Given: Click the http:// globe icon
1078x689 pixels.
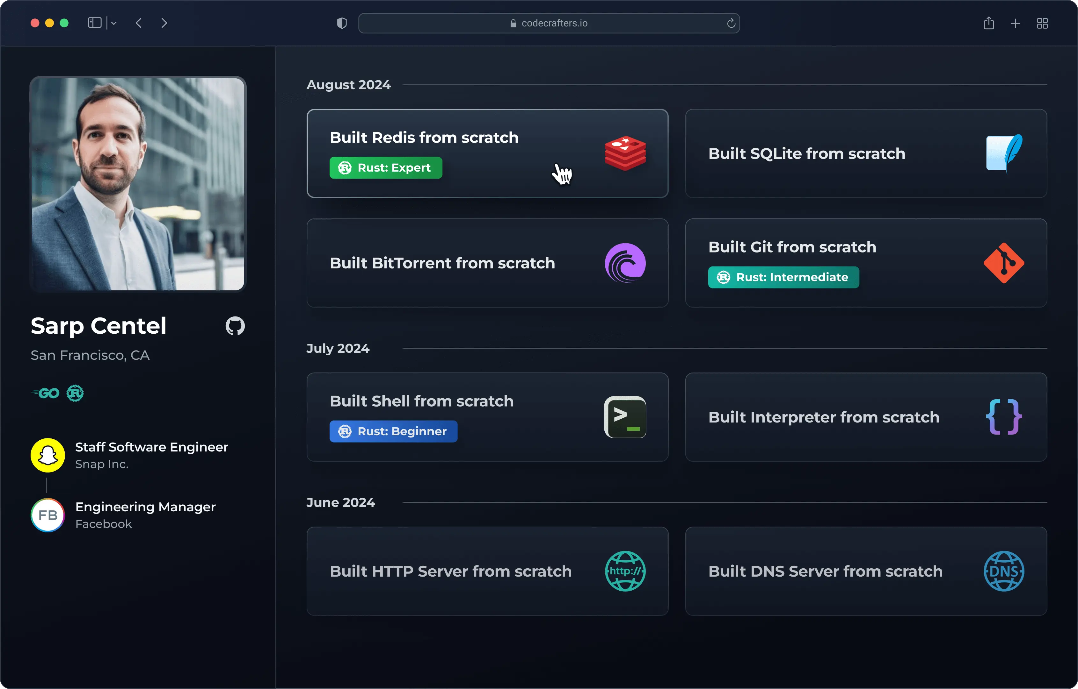Looking at the screenshot, I should tap(625, 571).
